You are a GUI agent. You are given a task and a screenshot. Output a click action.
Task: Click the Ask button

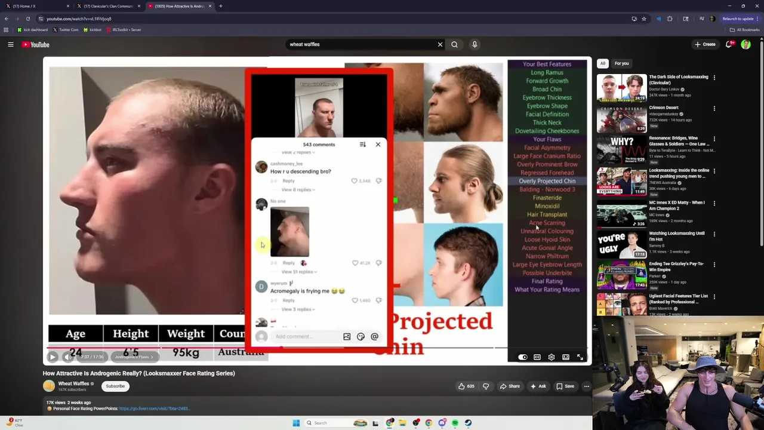pos(538,386)
